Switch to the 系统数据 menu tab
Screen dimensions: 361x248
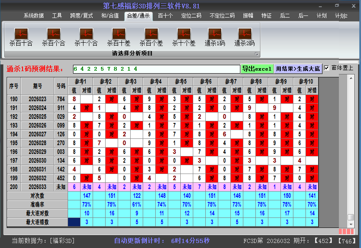tap(33, 16)
